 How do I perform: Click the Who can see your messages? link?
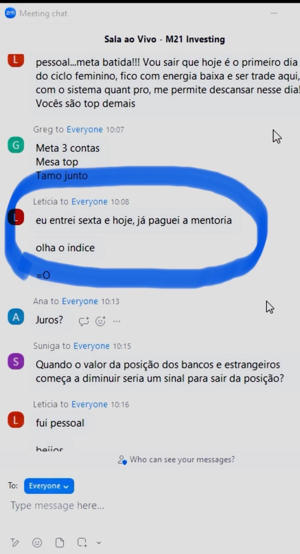point(176,460)
